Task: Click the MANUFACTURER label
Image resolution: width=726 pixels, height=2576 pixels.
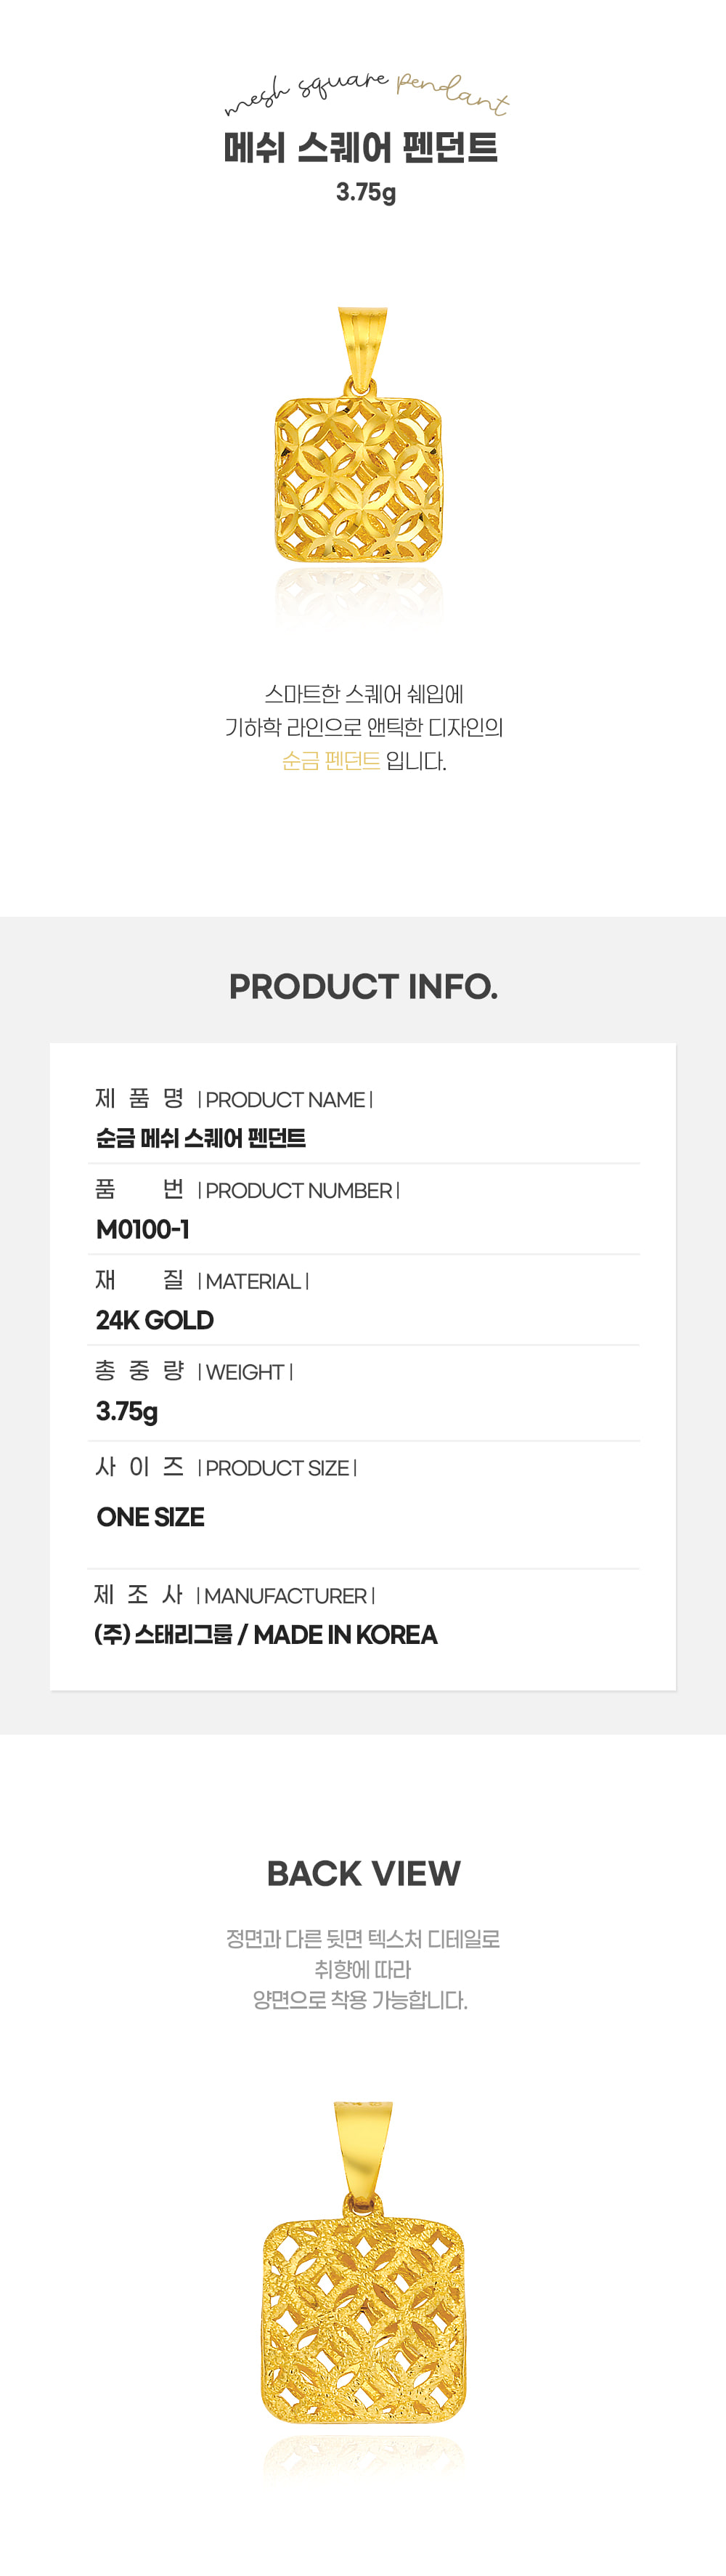Action: pos(286,1596)
